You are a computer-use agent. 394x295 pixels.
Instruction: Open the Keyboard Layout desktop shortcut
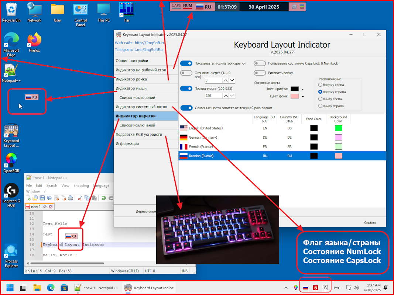coord(11,135)
